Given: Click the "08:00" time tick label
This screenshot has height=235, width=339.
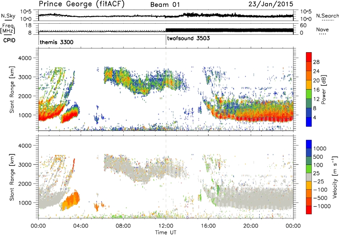Looking at the screenshot, I should (x=123, y=226).
